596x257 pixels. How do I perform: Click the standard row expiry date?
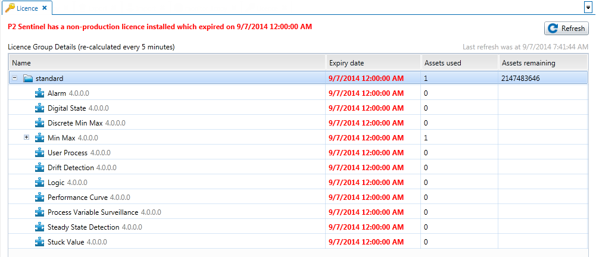(x=366, y=79)
